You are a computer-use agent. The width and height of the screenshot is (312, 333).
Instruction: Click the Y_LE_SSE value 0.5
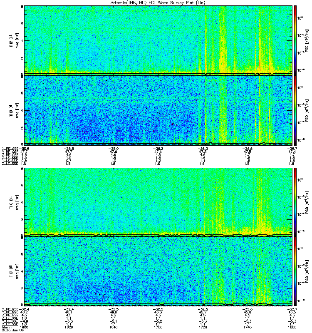tap(24, 161)
